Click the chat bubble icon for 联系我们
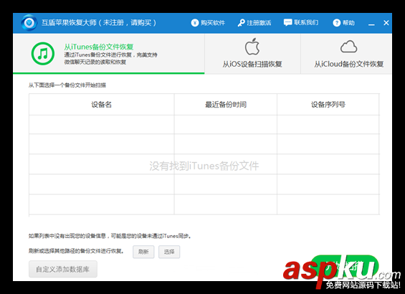The width and height of the screenshot is (405, 294). pyautogui.click(x=287, y=22)
